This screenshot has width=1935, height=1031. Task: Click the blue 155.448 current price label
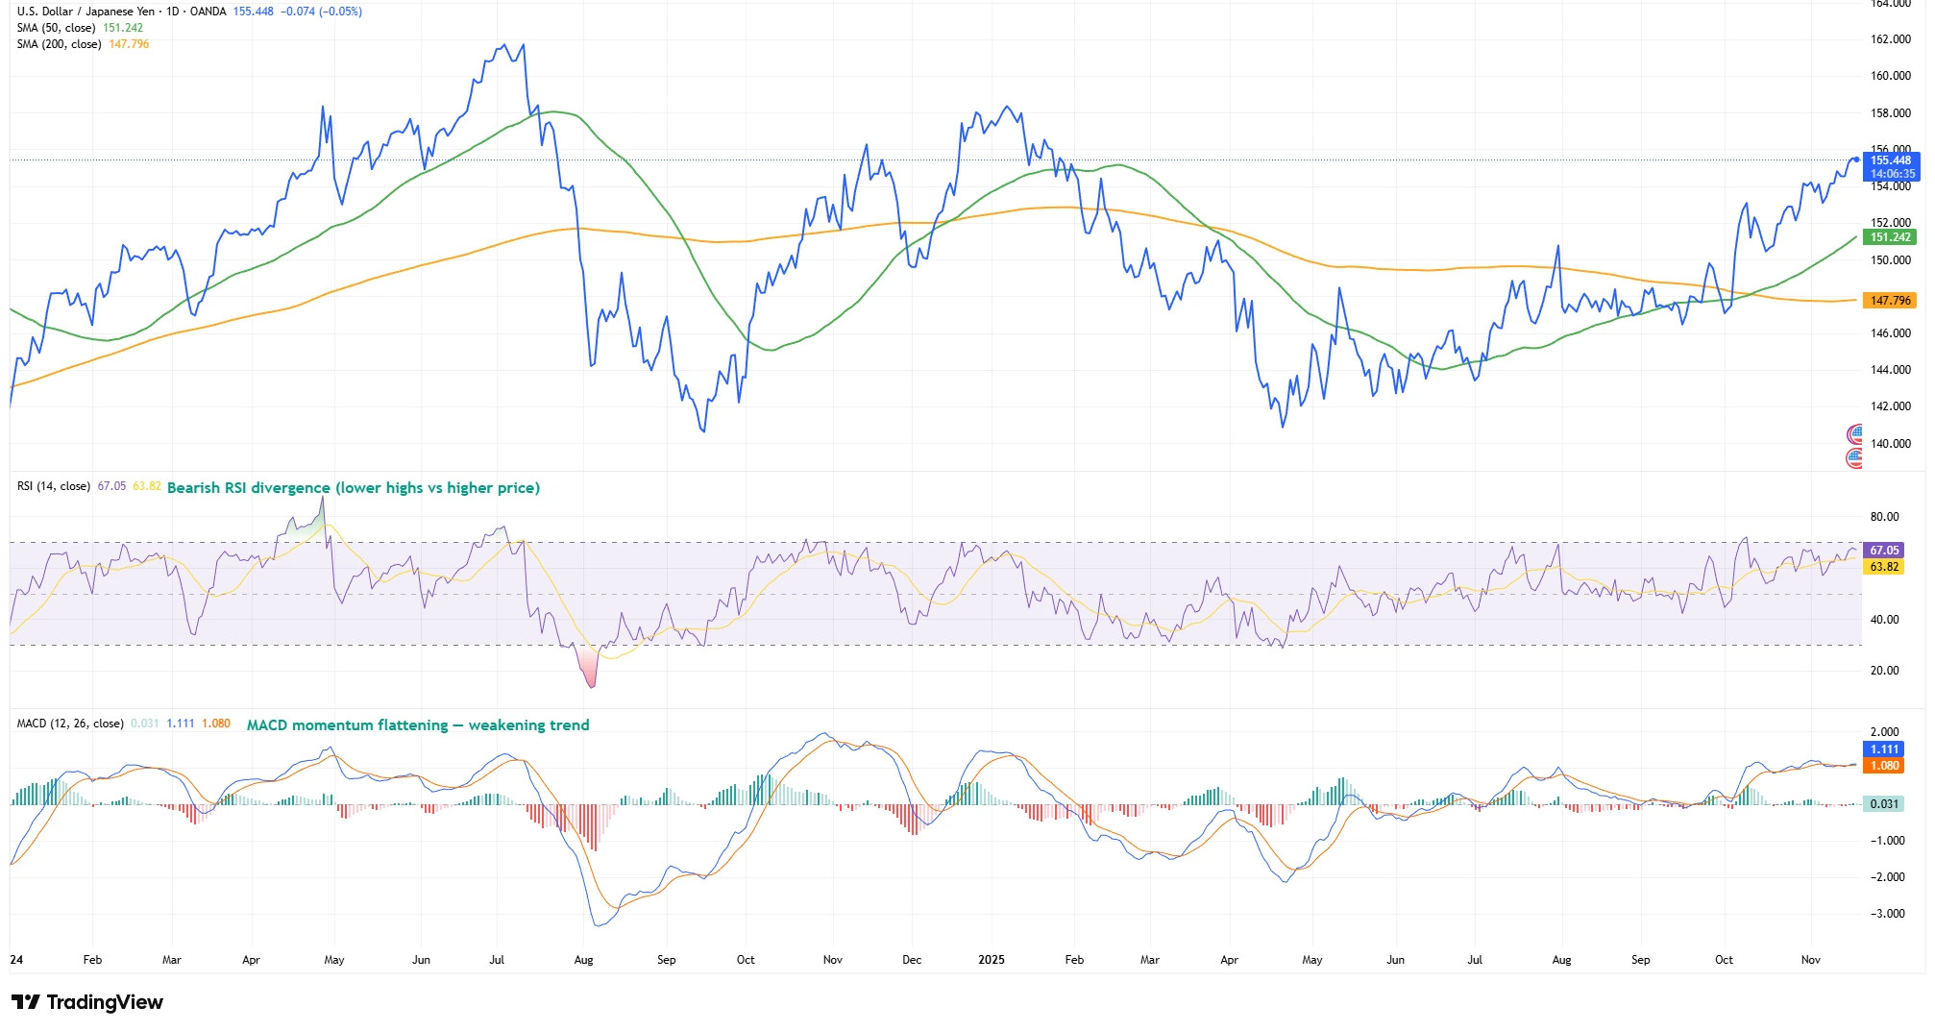1890,160
